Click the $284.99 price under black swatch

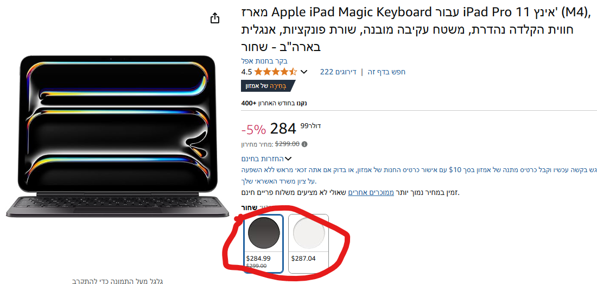click(258, 258)
